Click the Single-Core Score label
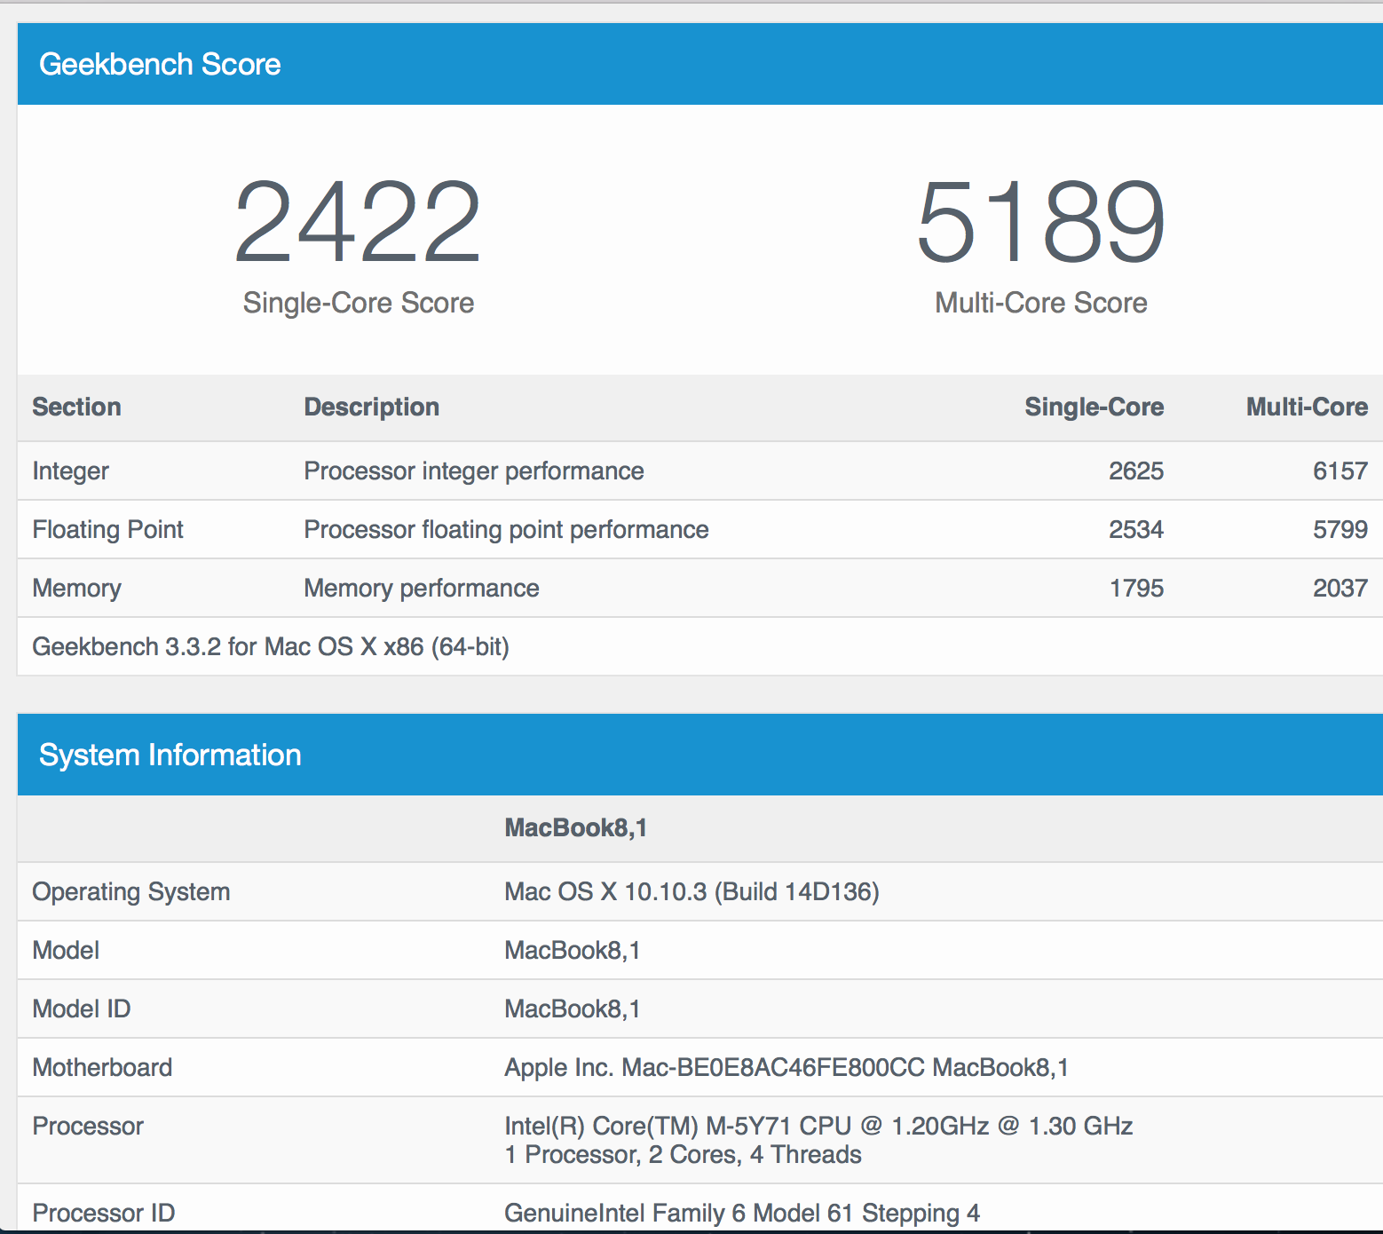 [359, 303]
